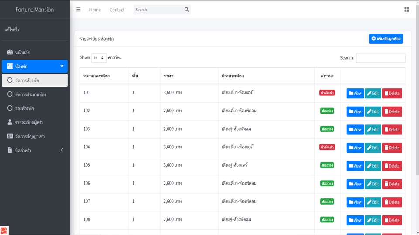The image size is (419, 235).
Task: Sort by สถานะ column header
Action: tap(327, 76)
